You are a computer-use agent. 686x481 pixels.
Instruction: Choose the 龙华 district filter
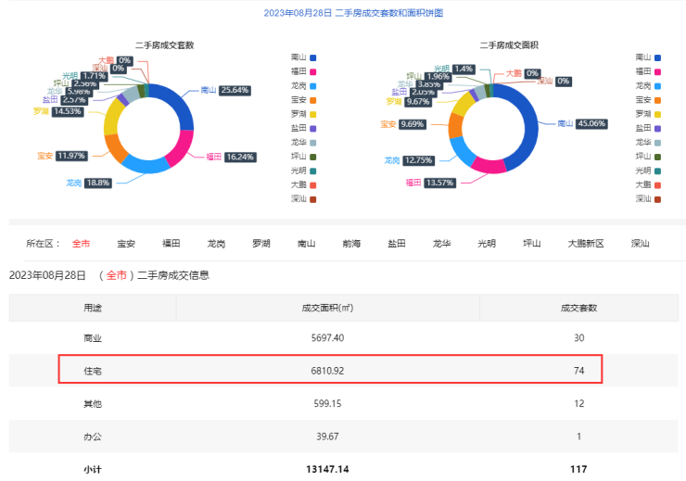coord(441,244)
